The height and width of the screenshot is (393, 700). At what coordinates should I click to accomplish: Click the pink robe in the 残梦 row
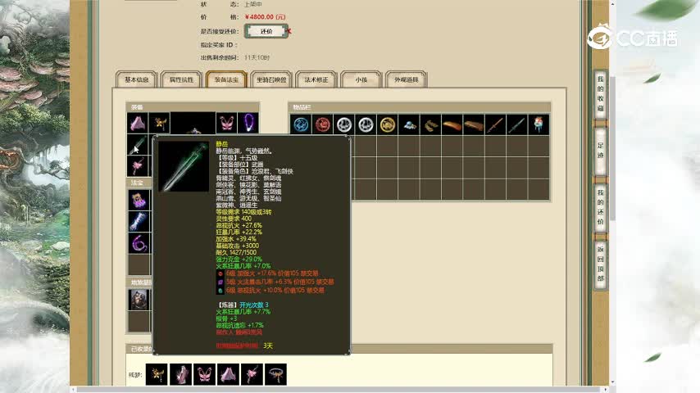[x=180, y=374]
